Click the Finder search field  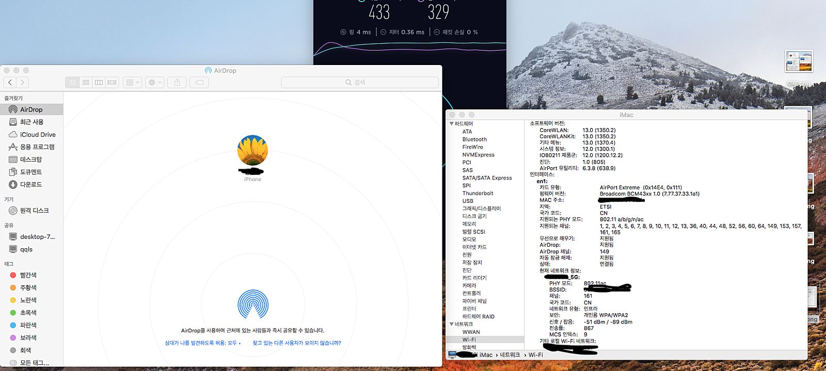pos(360,82)
